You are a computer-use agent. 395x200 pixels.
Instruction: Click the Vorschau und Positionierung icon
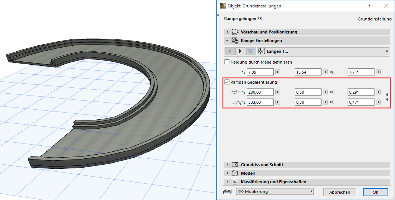click(x=235, y=32)
